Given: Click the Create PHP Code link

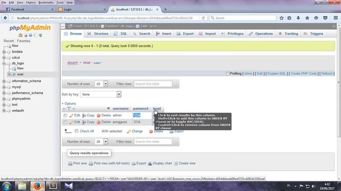Looking at the screenshot, I should 304,74.
